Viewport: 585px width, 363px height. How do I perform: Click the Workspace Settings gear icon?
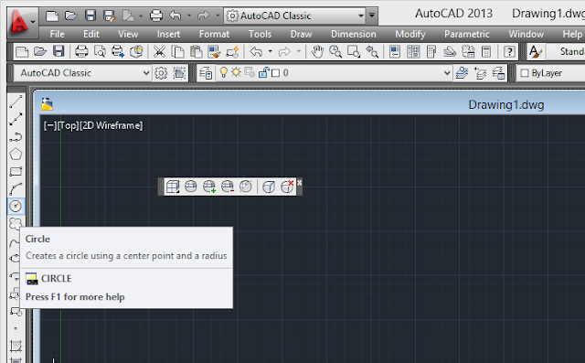tap(161, 73)
